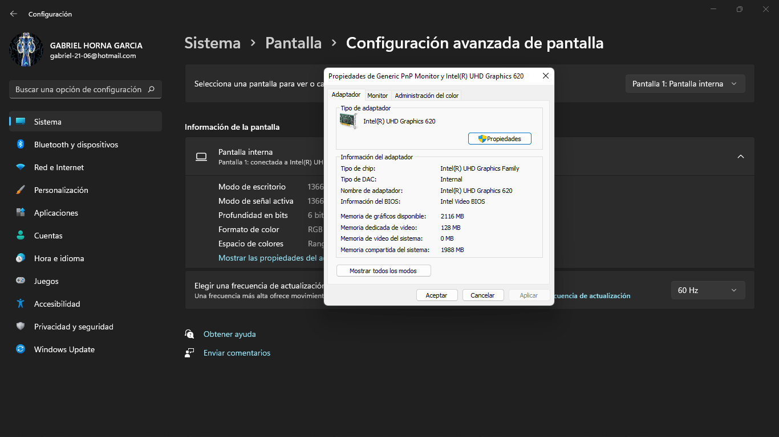Confirm the dialog with Aceptar
Viewport: 779px width, 437px height.
(x=437, y=295)
